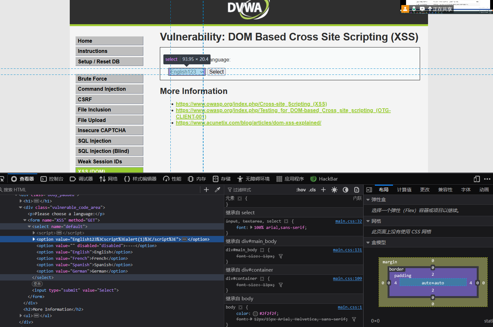Click selector highlighter icon beside div#container rule
This screenshot has width=493, height=327.
tap(262, 279)
